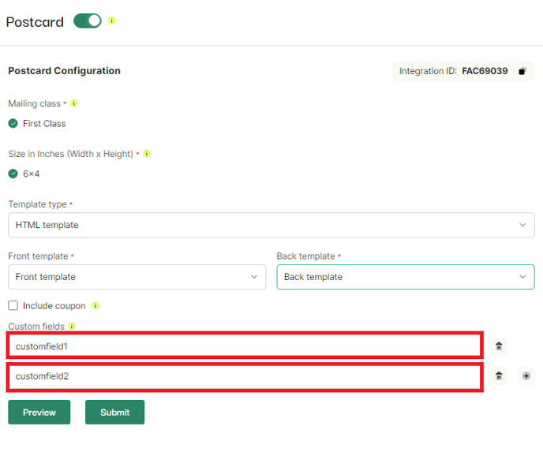This screenshot has width=543, height=471.
Task: Click the Integration ID value FAC69039
Action: tap(485, 71)
